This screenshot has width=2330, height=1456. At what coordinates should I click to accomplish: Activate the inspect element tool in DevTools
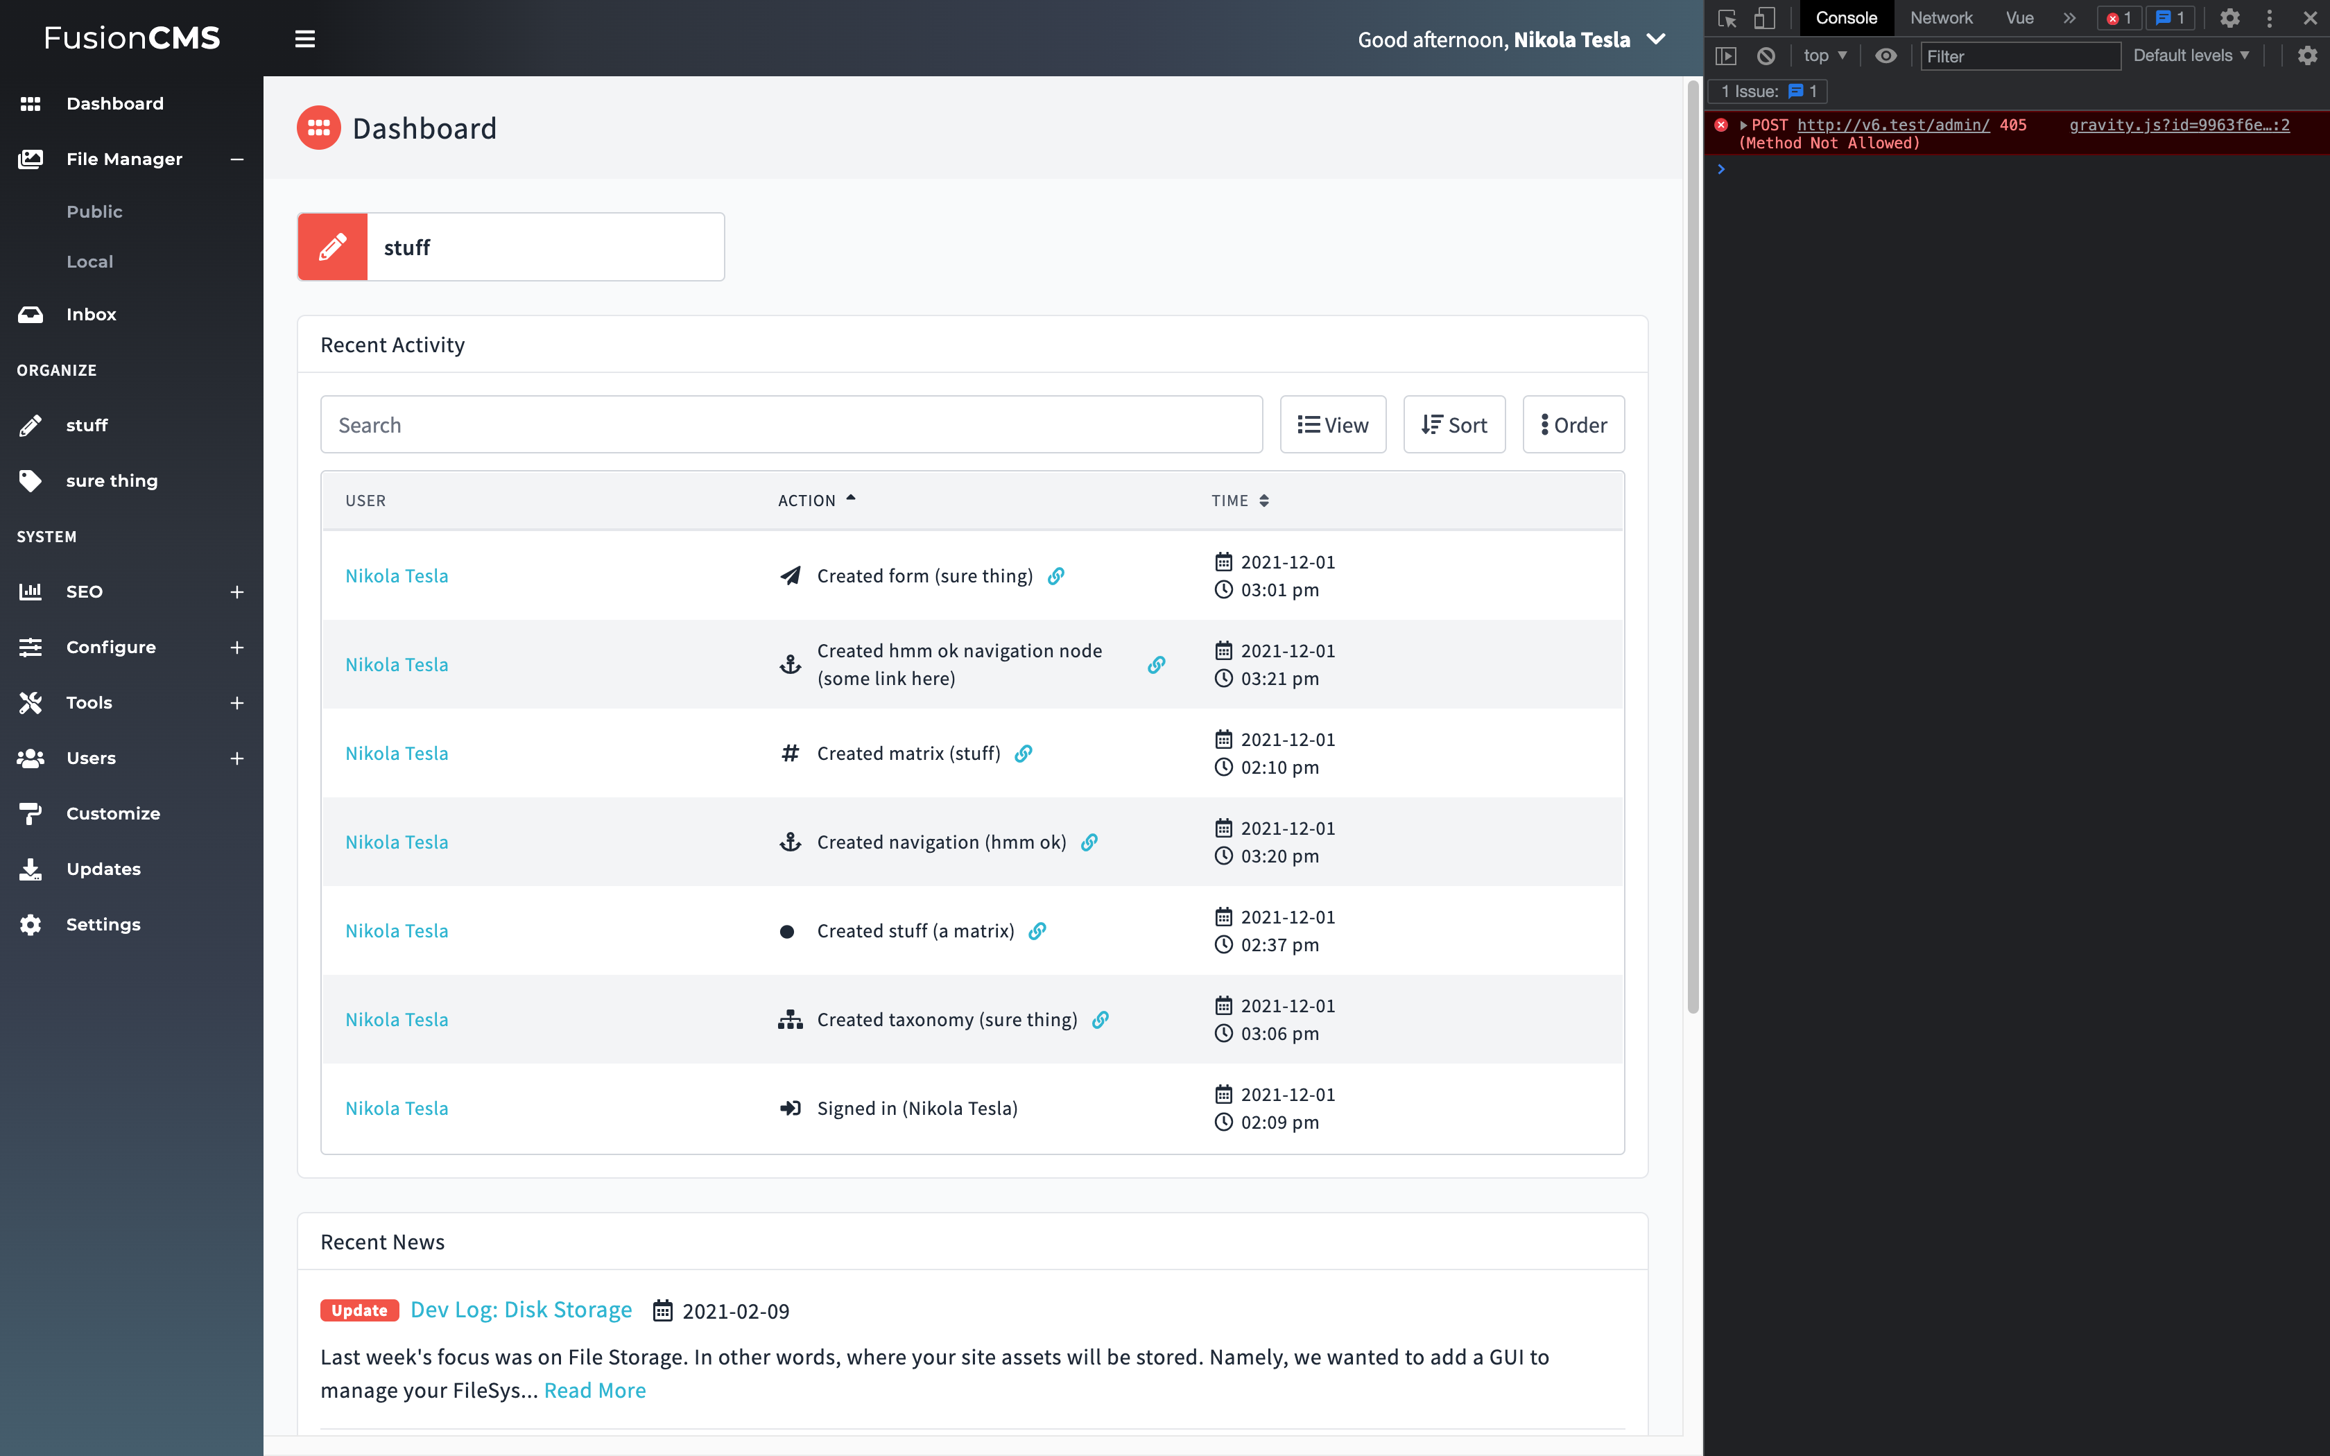1727,18
